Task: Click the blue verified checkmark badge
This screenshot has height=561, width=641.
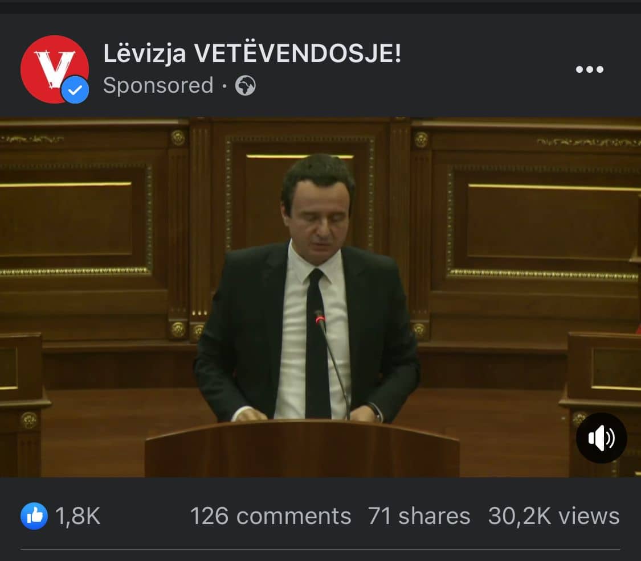Action: pyautogui.click(x=75, y=89)
